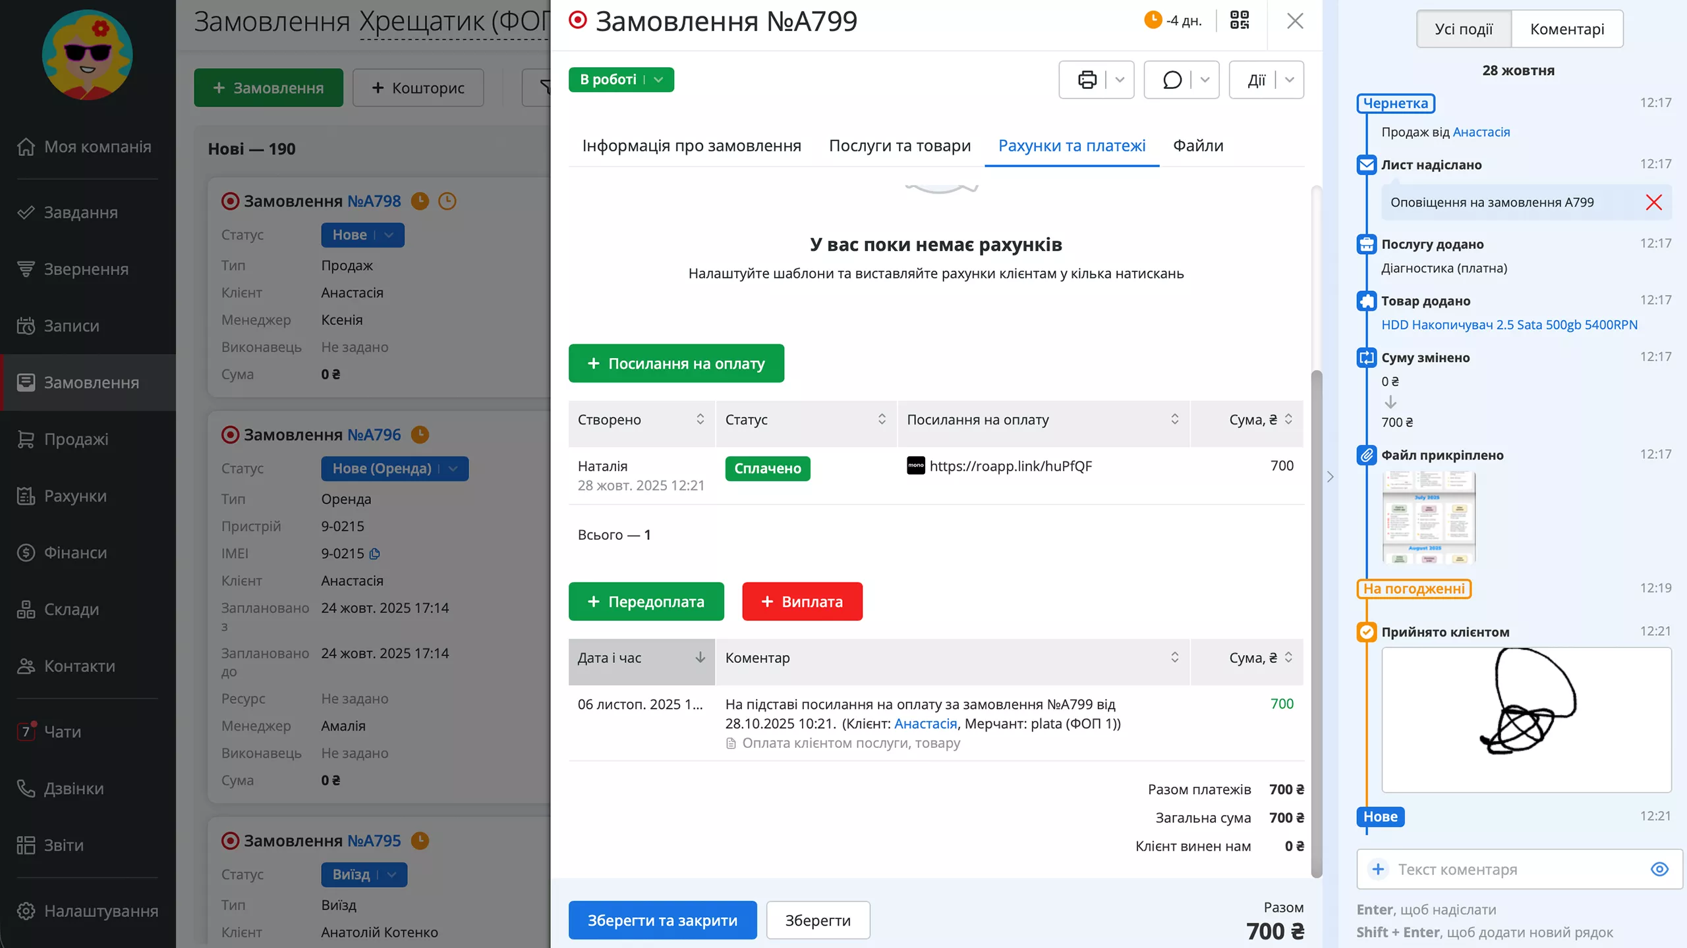
Task: Click the chat bubble message icon
Action: point(1172,80)
